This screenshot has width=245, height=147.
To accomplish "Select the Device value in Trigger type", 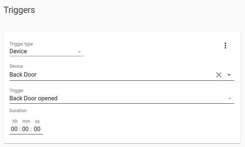I will pos(18,51).
